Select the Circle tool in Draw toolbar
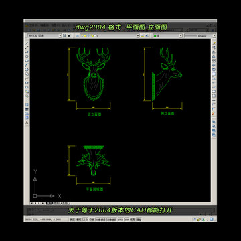This screenshot has height=241, width=241. pos(27,69)
